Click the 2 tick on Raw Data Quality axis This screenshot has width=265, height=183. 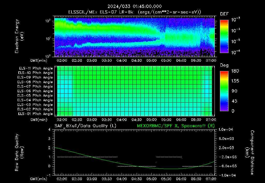coord(49,148)
